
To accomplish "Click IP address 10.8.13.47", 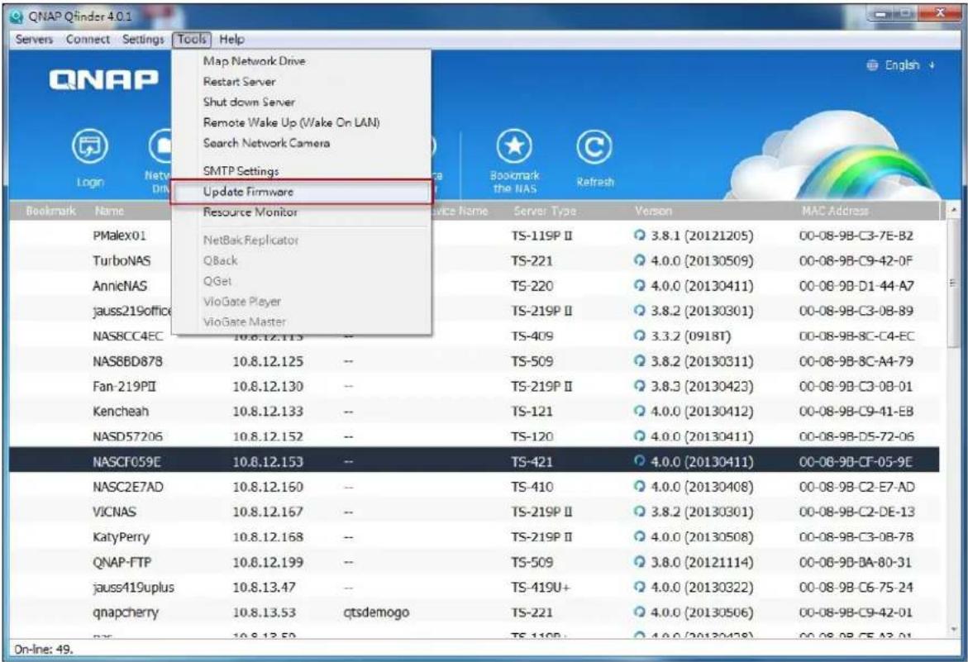I will (x=264, y=587).
